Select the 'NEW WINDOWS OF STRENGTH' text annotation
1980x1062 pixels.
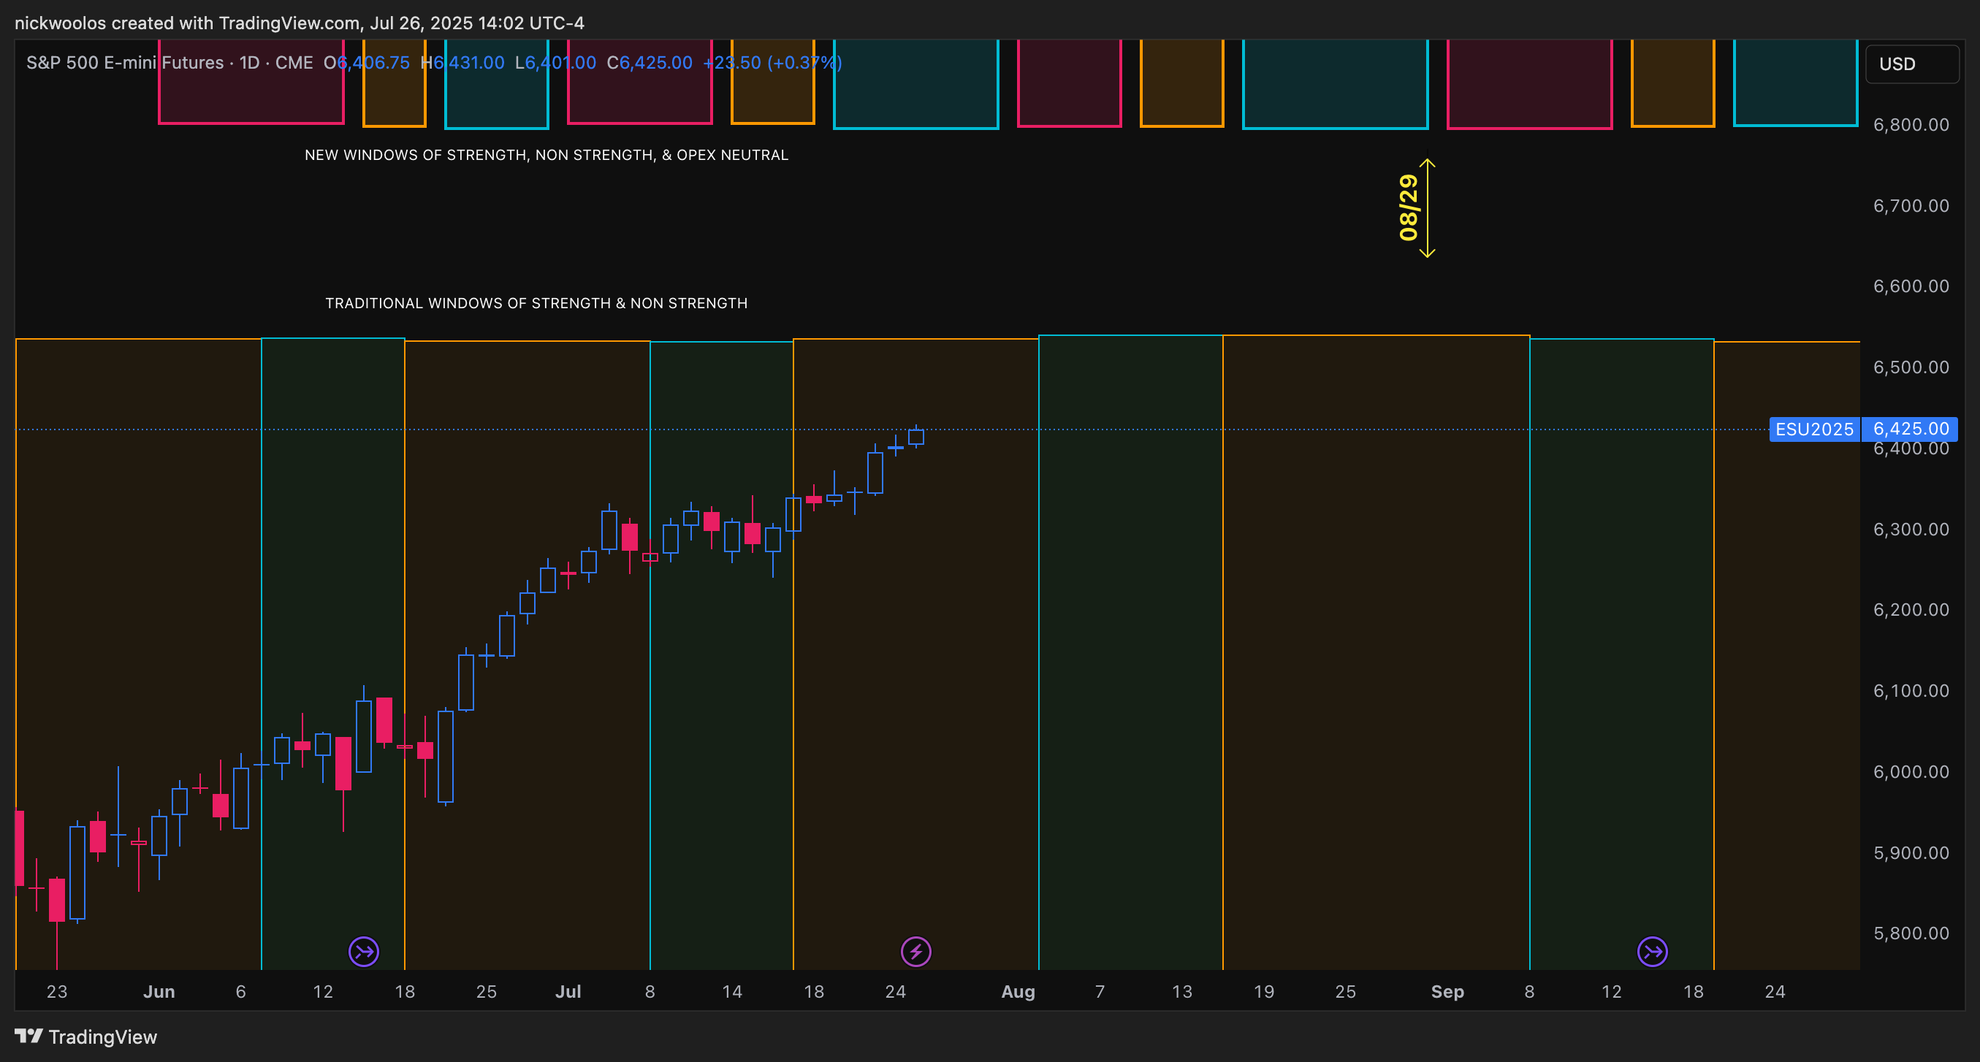(546, 156)
